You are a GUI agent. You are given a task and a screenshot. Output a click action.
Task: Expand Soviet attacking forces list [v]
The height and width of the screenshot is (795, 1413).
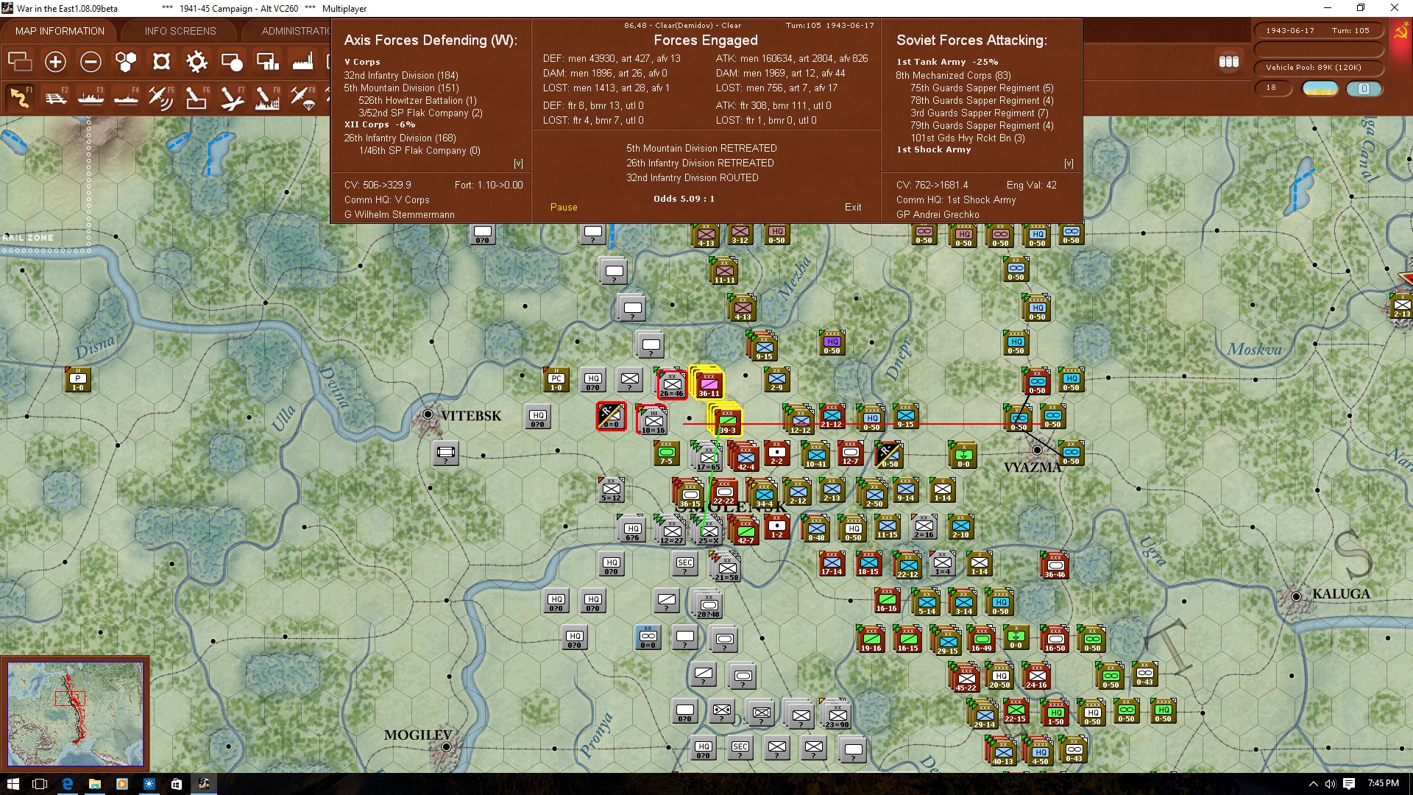pyautogui.click(x=1069, y=163)
